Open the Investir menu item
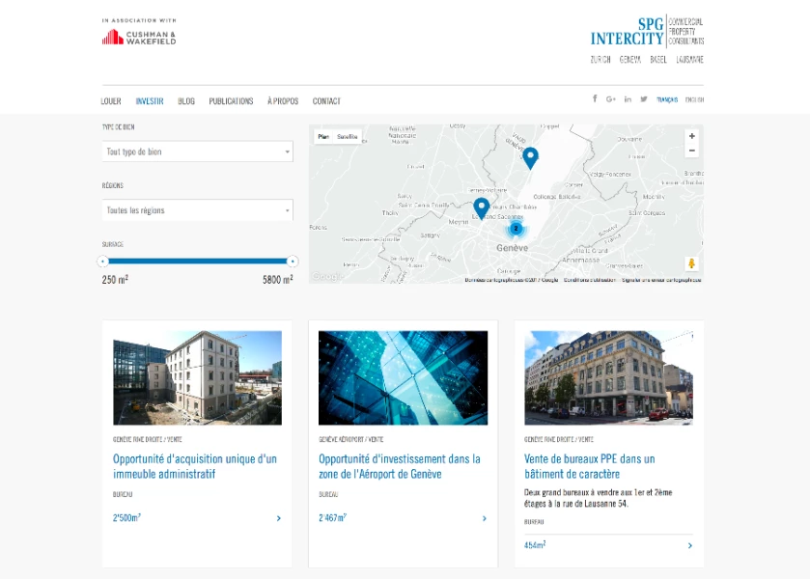Screen dimensions: 810x579 150,101
